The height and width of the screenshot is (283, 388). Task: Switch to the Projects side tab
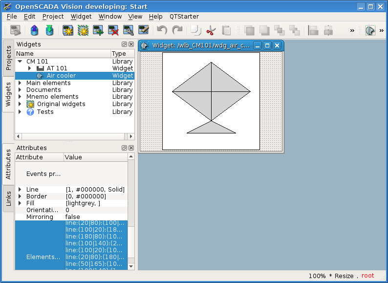(x=8, y=58)
